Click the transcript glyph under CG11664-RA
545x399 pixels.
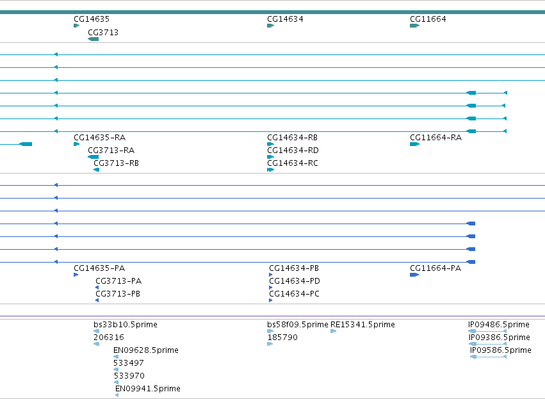click(x=414, y=144)
